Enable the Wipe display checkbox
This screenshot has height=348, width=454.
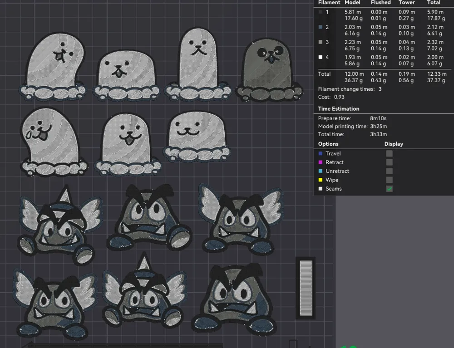(x=390, y=180)
